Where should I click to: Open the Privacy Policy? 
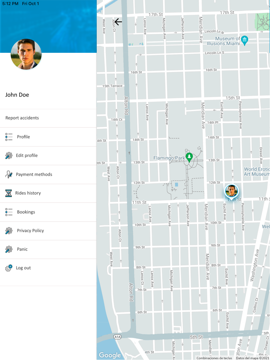pyautogui.click(x=48, y=231)
